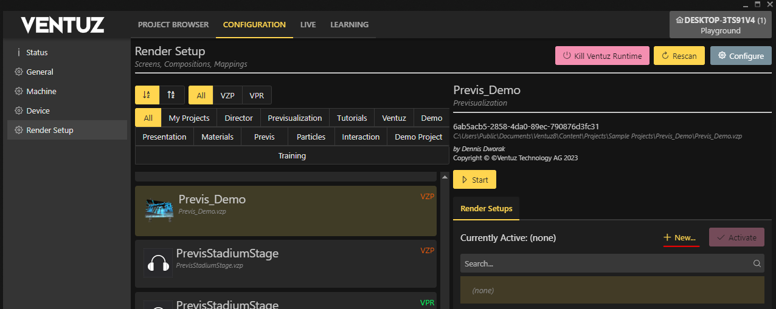
Task: Filter project list by VZP type
Action: (x=227, y=95)
